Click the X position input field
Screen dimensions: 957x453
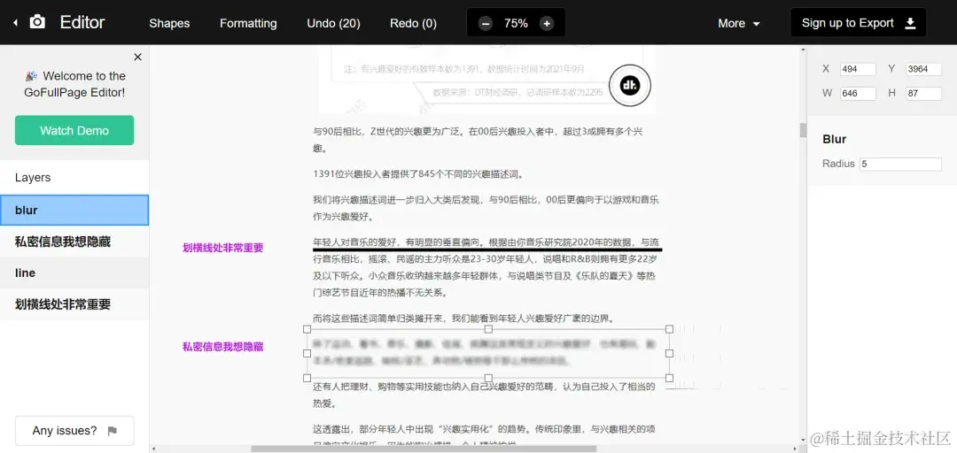[x=858, y=69]
